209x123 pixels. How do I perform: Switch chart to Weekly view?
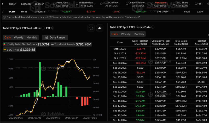[x=19, y=37]
